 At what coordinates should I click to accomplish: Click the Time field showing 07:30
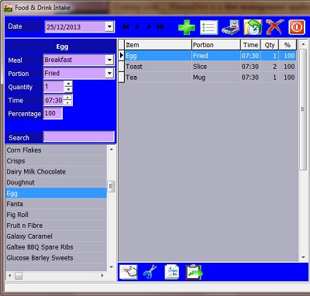point(53,100)
